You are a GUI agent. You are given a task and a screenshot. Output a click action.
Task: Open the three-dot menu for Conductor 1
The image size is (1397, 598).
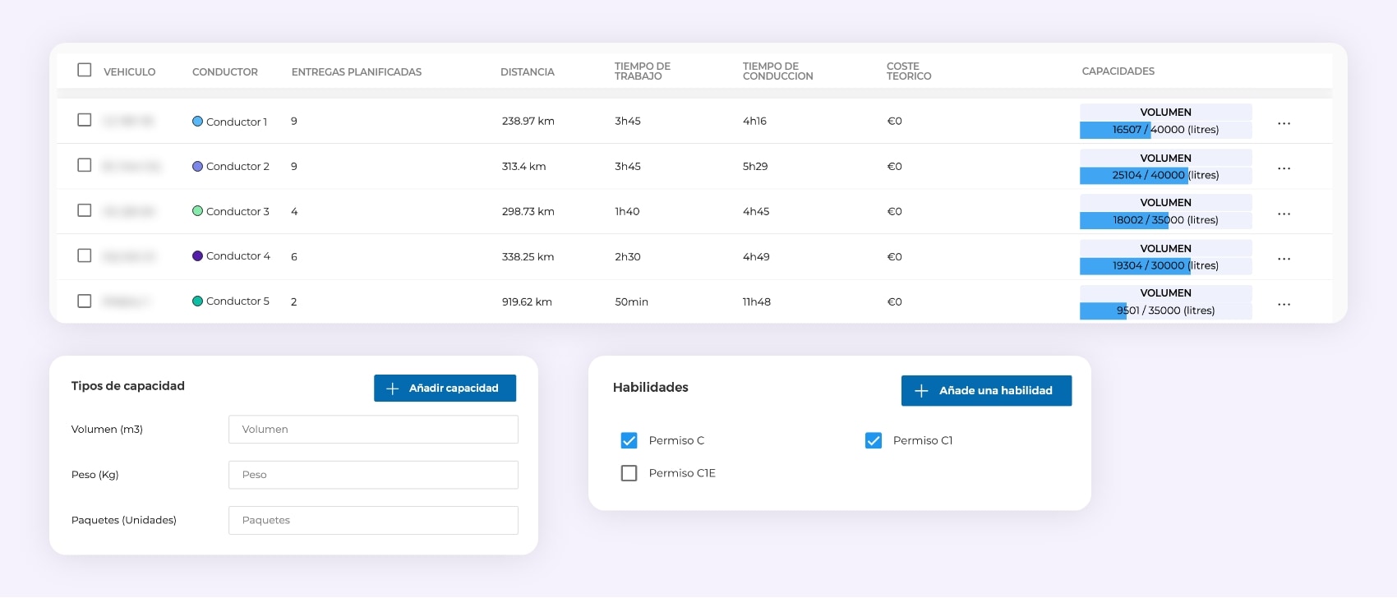pyautogui.click(x=1284, y=123)
